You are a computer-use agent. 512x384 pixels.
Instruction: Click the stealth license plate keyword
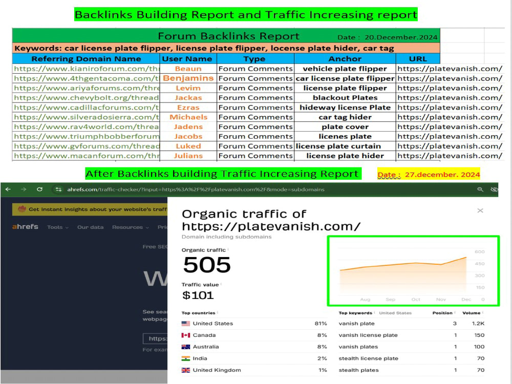tap(368, 358)
